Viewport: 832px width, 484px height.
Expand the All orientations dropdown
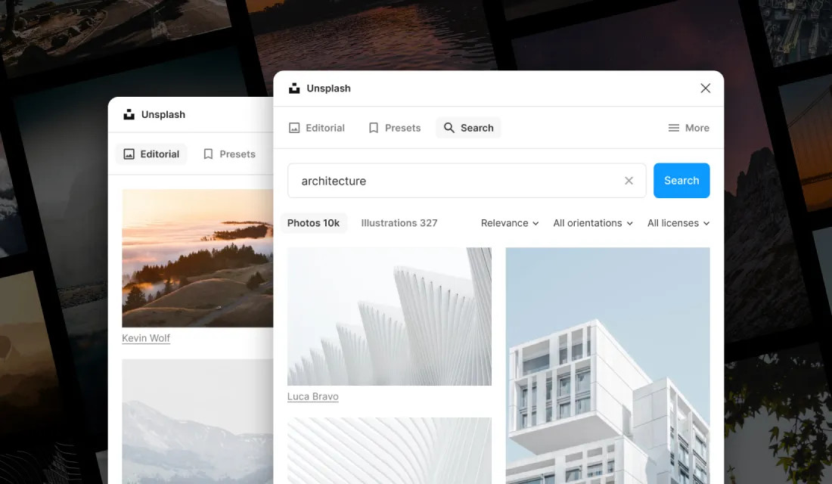592,223
